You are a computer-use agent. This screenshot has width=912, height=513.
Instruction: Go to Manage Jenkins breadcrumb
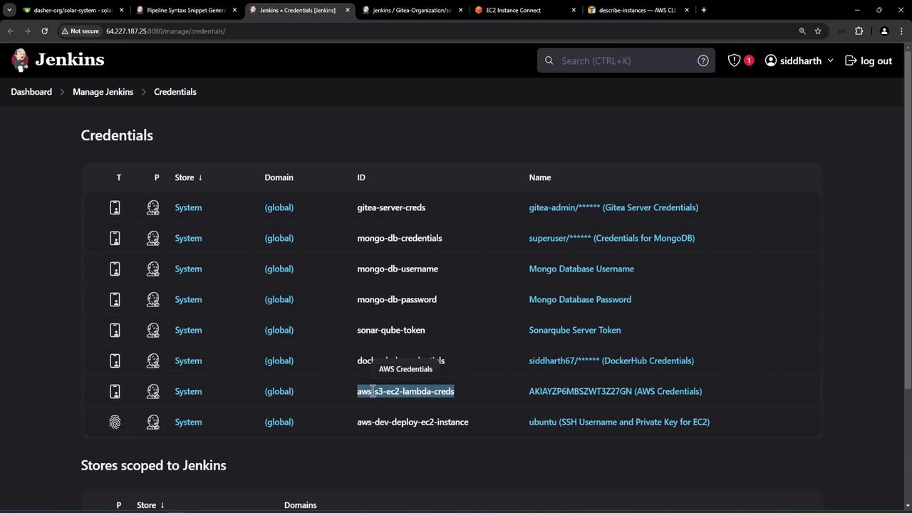click(103, 92)
